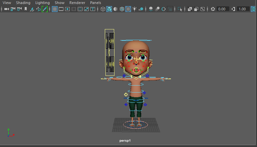Toggle the Resolution Gate icon
The height and width of the screenshot is (147, 257).
pos(67,9)
